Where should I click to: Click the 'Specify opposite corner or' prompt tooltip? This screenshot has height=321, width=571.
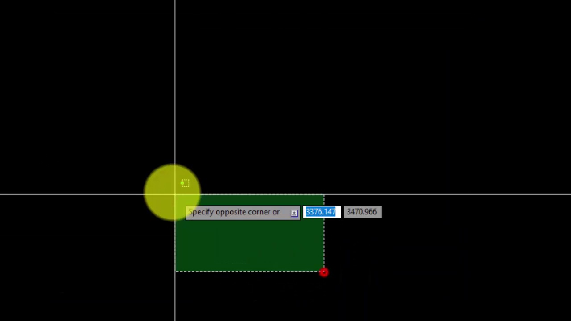tap(243, 212)
